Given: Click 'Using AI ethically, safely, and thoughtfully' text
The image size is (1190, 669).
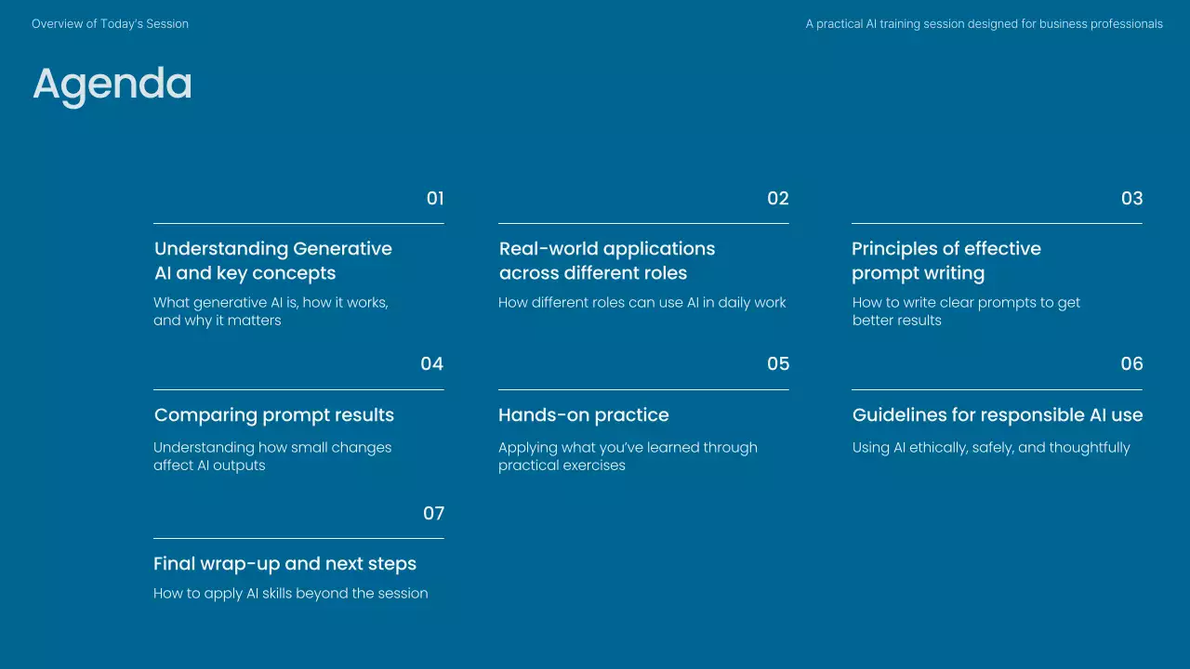Looking at the screenshot, I should point(991,448).
